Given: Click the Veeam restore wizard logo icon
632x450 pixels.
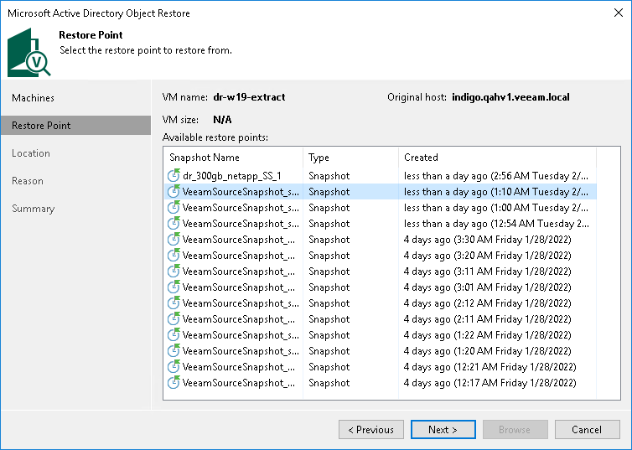Looking at the screenshot, I should (28, 52).
